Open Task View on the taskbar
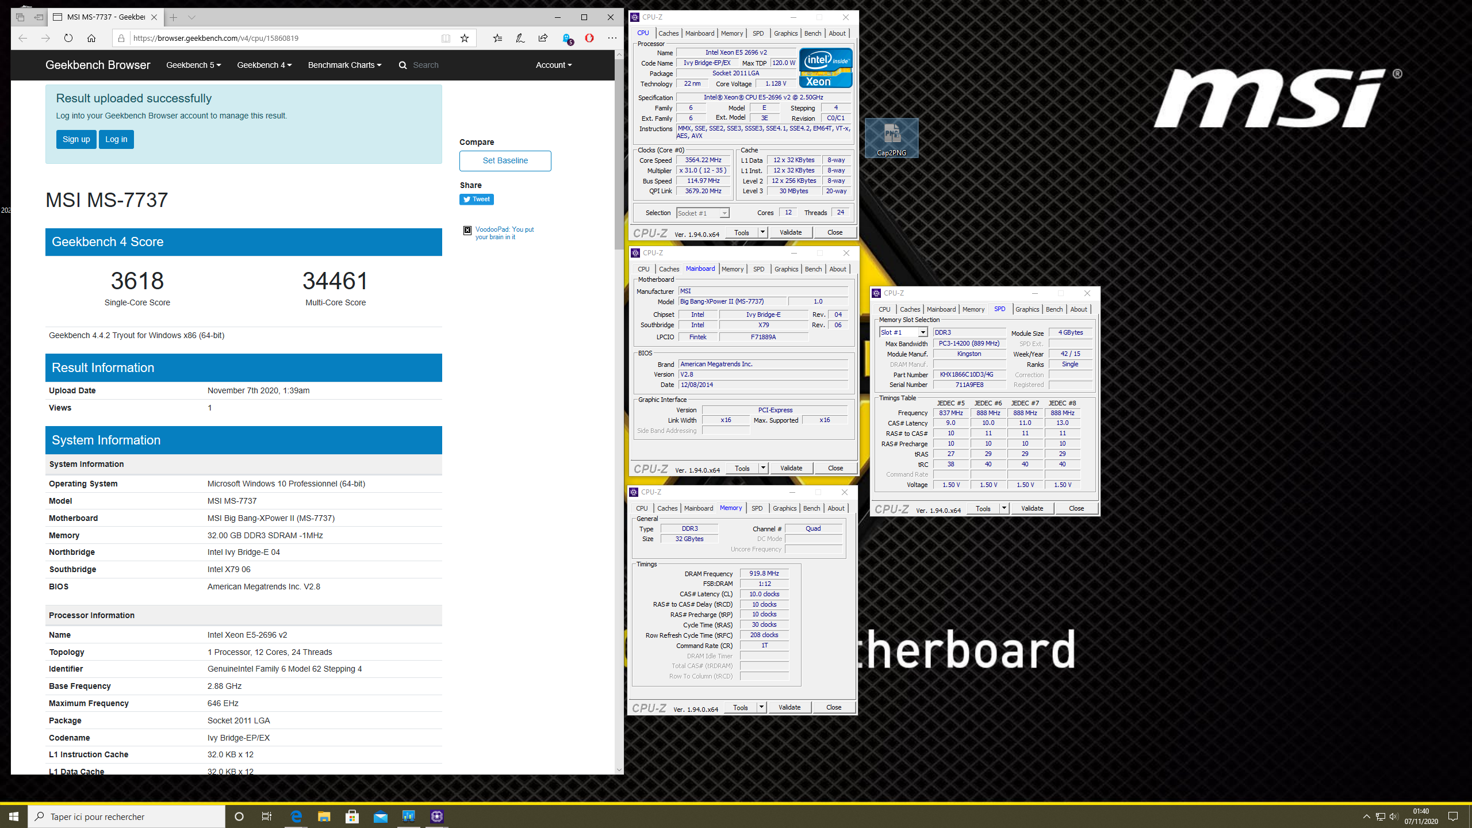 point(267,816)
